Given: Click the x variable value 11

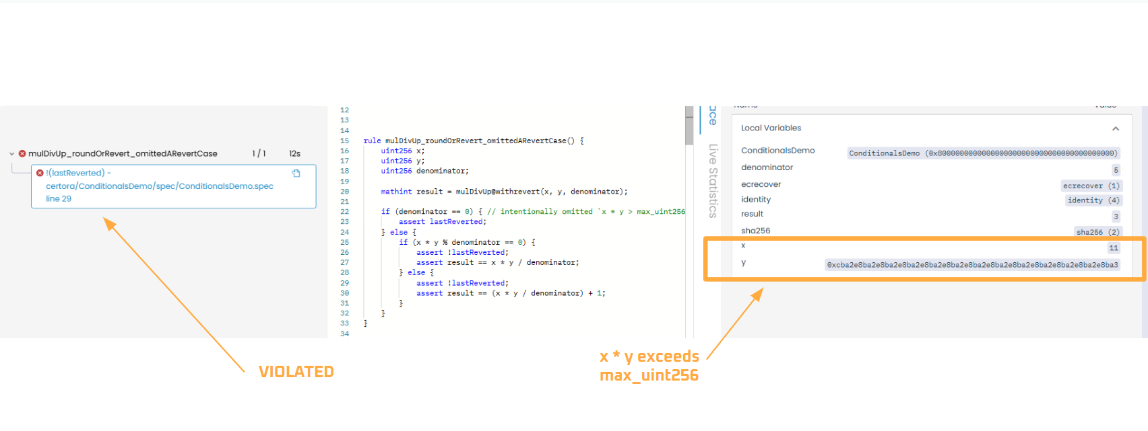Looking at the screenshot, I should coord(1114,248).
